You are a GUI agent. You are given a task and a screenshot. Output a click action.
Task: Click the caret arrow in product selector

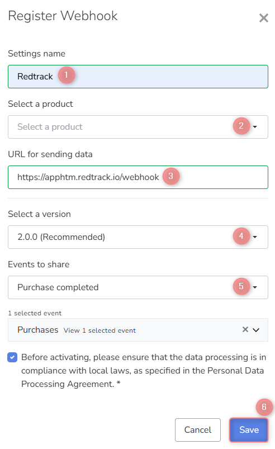click(x=255, y=127)
